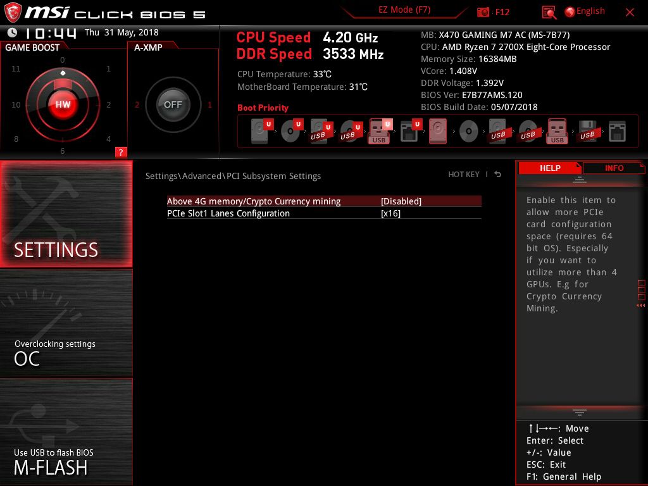Select the last legacy network boot device
This screenshot has height=486, width=648.
617,132
